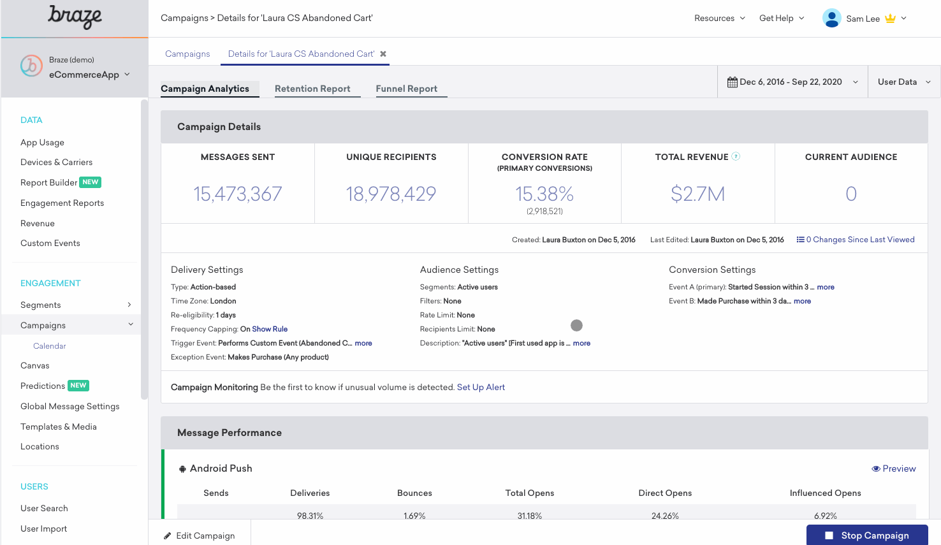This screenshot has height=545, width=941.
Task: Select the Details for 'Laura CS Abandoned Cart' tab
Action: tap(301, 54)
